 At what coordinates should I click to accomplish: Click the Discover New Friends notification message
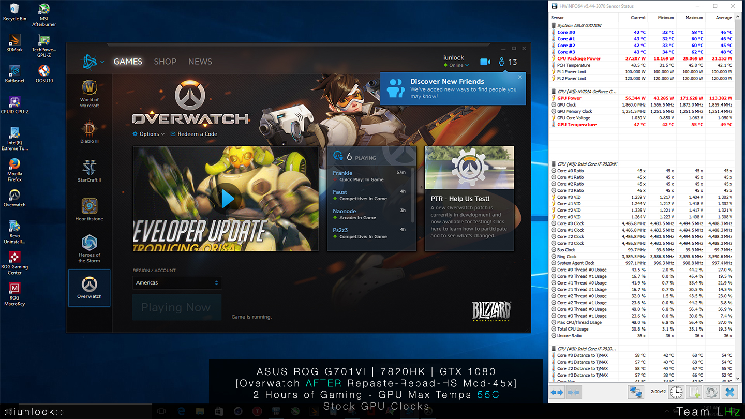[452, 89]
